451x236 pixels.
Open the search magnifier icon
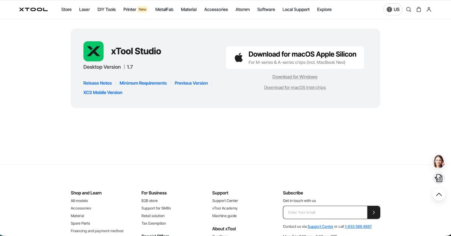coord(409,9)
